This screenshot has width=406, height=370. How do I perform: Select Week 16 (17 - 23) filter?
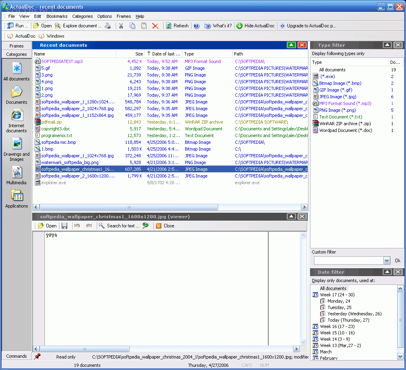point(337,326)
